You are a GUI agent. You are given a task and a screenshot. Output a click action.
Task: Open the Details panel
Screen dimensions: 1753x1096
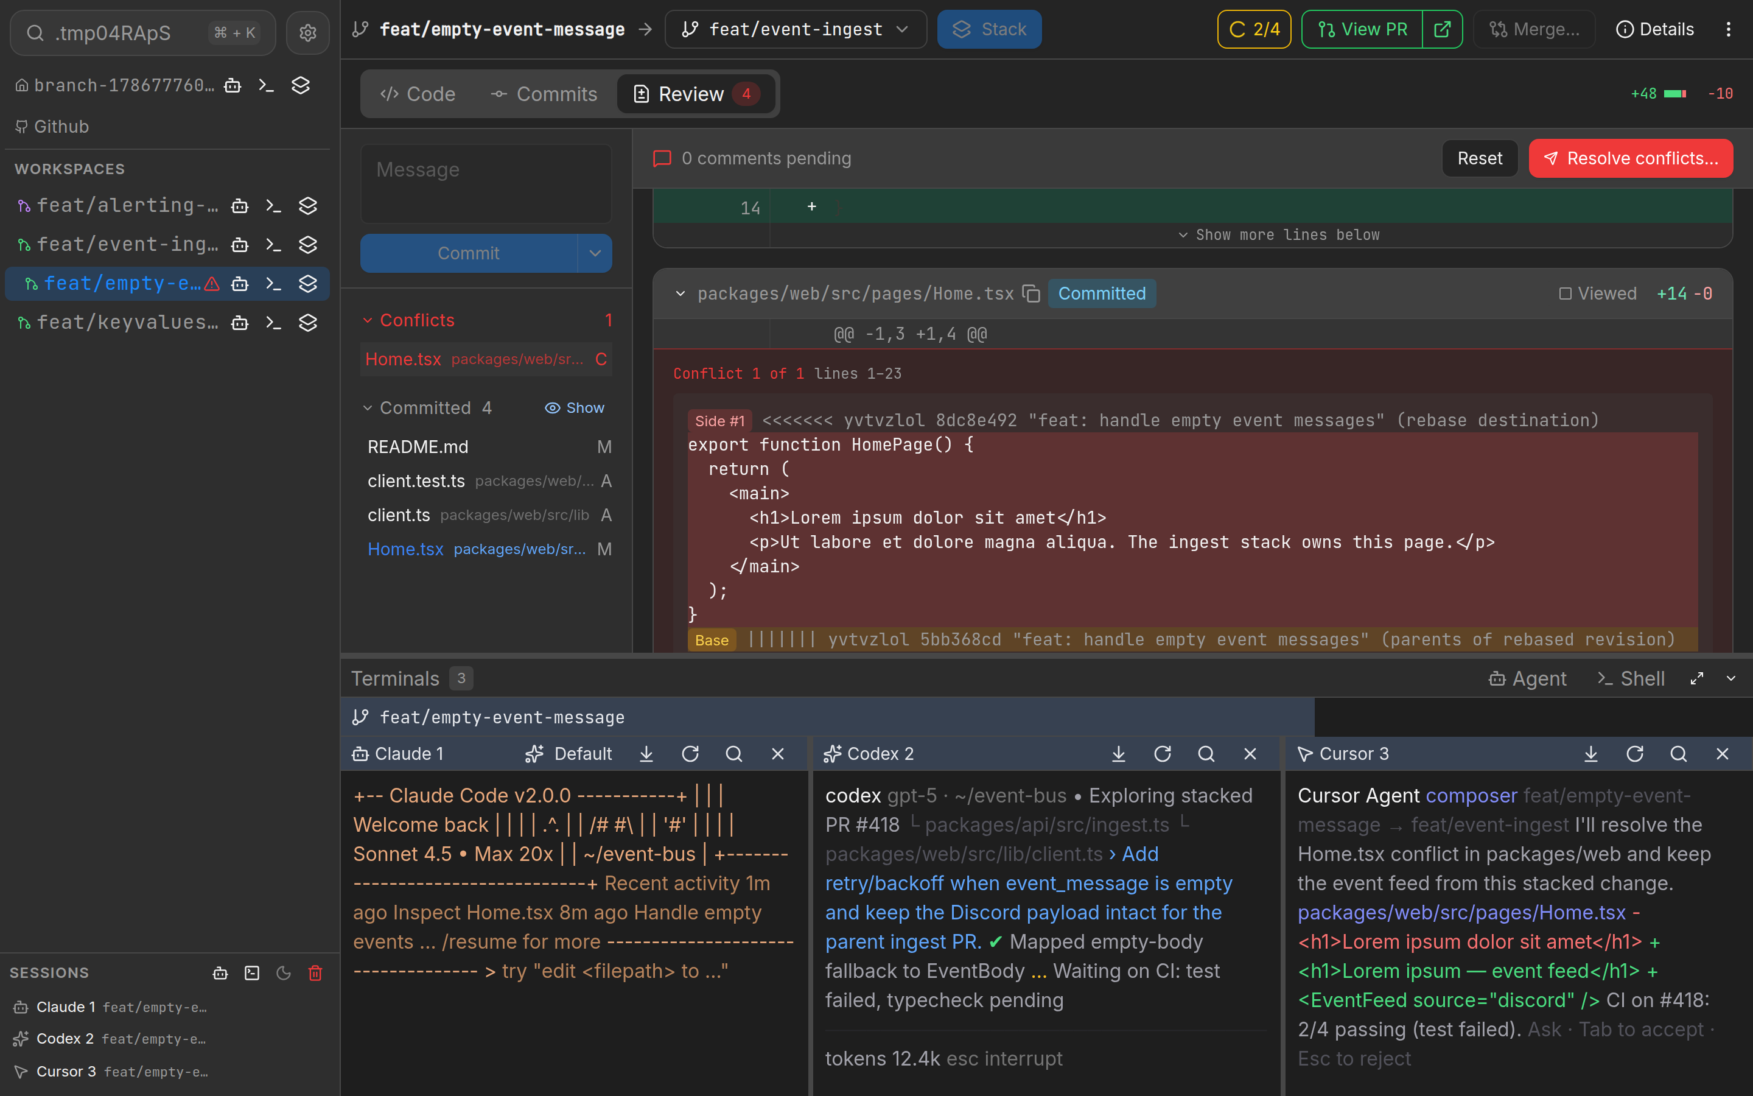[x=1654, y=29]
